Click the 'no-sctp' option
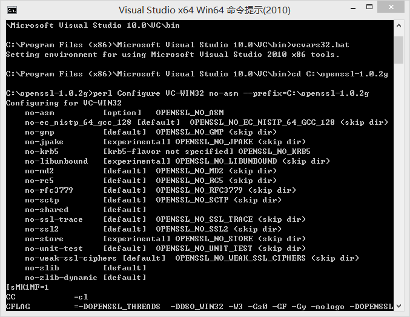 tap(42, 200)
